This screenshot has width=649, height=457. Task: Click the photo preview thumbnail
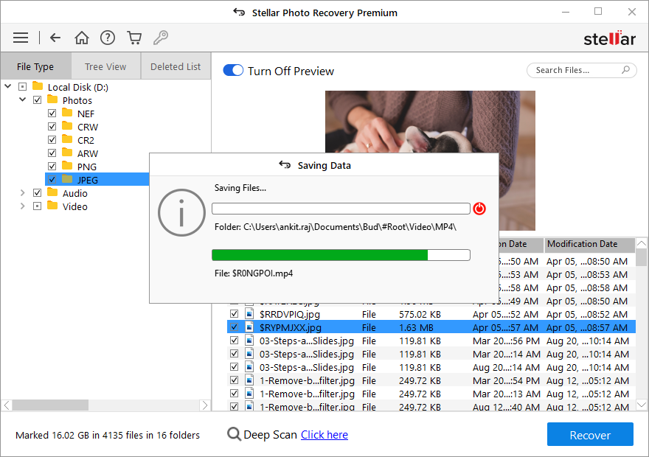430,160
